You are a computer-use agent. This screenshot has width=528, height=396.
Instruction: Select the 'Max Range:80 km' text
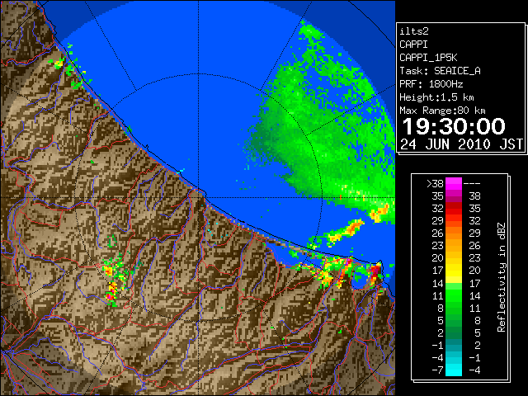[442, 111]
